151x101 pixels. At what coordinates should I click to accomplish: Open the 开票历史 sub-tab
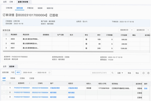[30, 8]
